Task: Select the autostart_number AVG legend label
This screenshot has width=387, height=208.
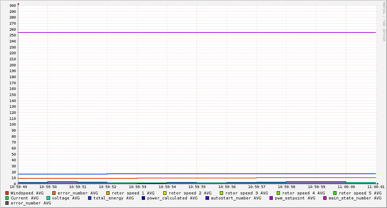Action: point(236,198)
